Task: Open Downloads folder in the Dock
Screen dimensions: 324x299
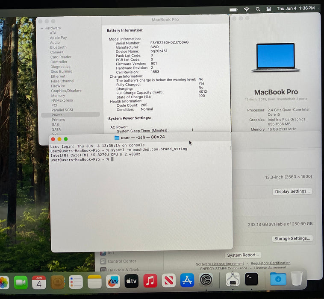Action: (x=278, y=279)
